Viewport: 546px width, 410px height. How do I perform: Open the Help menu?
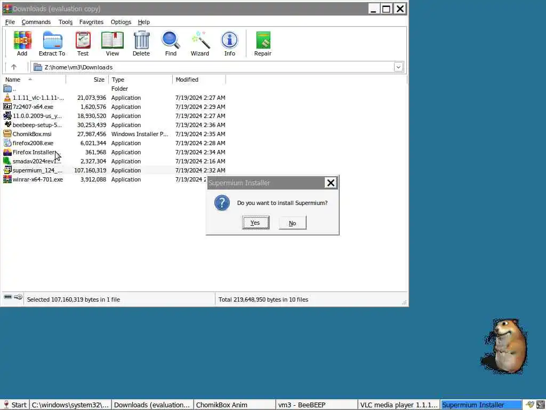[x=144, y=22]
